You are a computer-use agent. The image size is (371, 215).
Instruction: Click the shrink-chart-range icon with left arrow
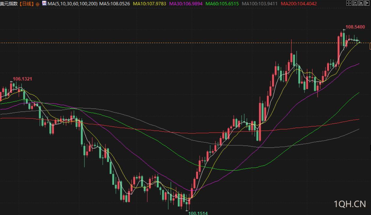click(x=355, y=3)
